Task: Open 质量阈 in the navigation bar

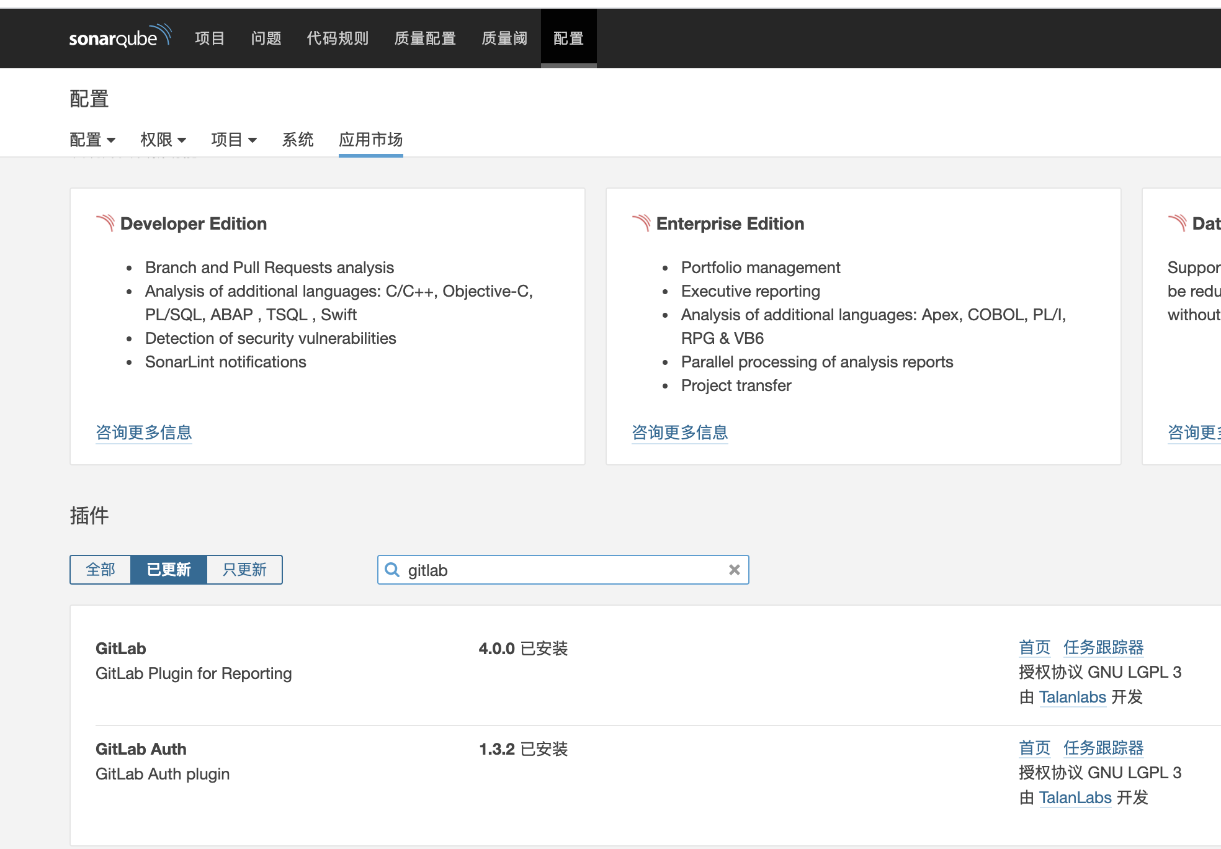Action: [504, 38]
